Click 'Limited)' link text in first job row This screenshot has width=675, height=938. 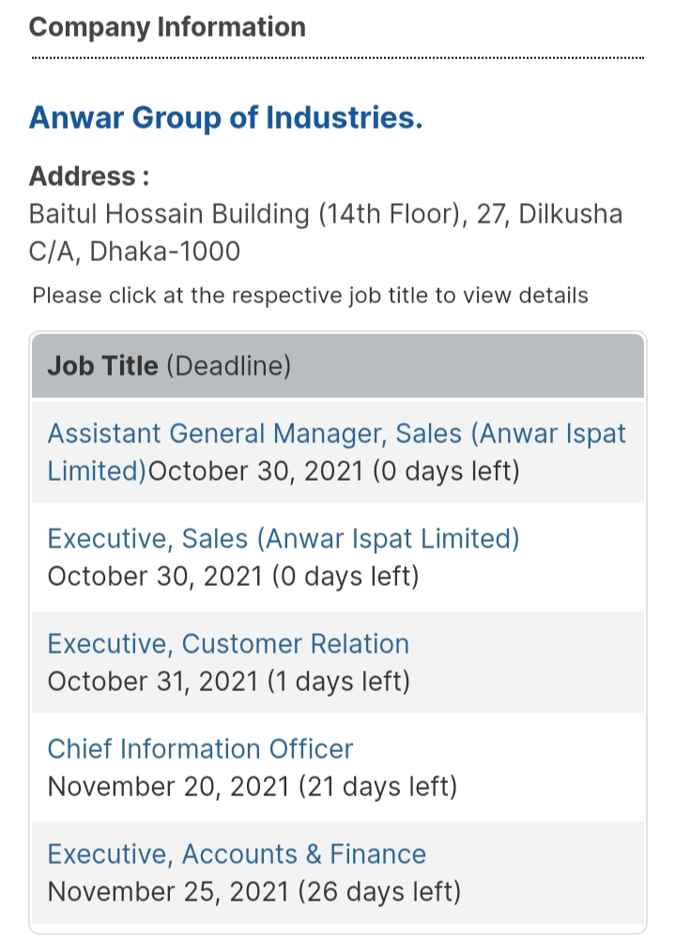pos(97,470)
